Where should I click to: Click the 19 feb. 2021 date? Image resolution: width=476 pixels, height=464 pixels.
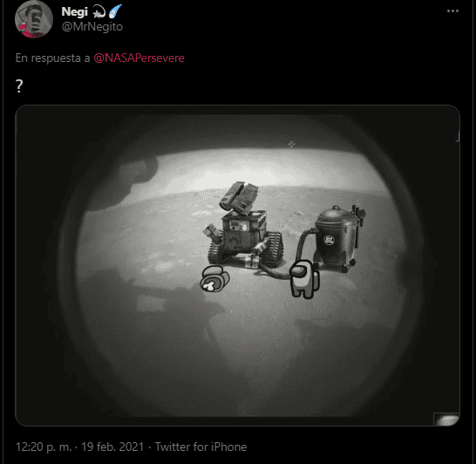[112, 447]
